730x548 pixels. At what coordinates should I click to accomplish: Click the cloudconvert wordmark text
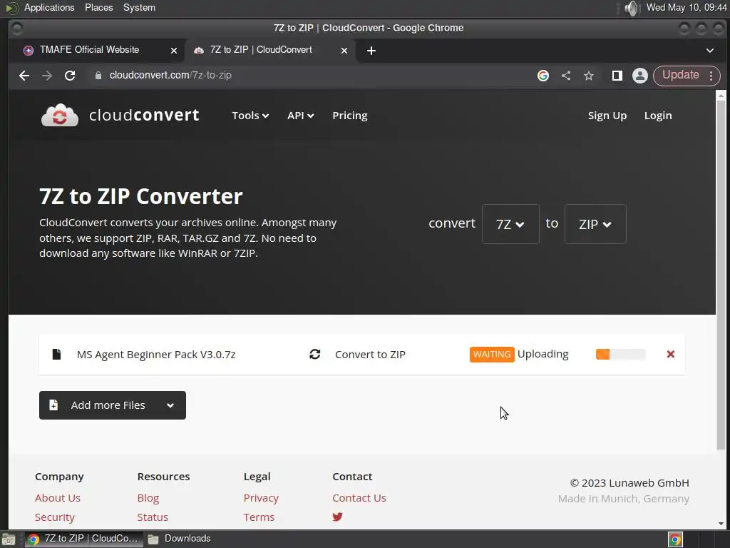click(x=144, y=115)
